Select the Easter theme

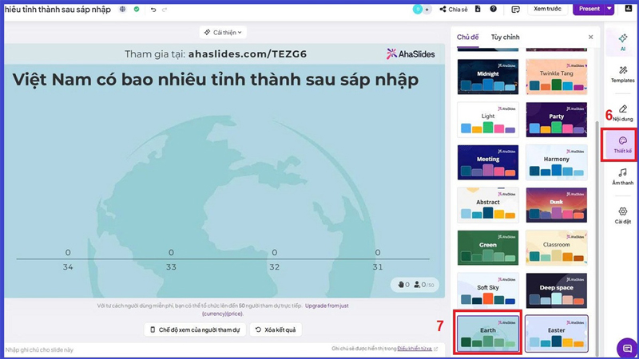point(556,333)
